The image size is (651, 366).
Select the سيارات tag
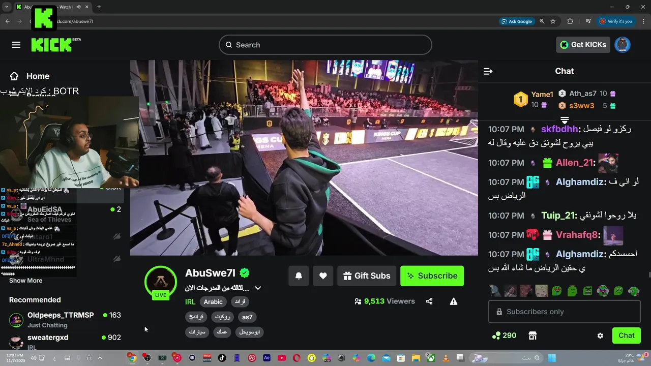point(196,332)
